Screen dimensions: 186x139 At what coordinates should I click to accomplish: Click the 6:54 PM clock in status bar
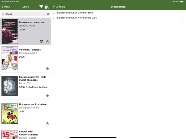tap(6, 2)
